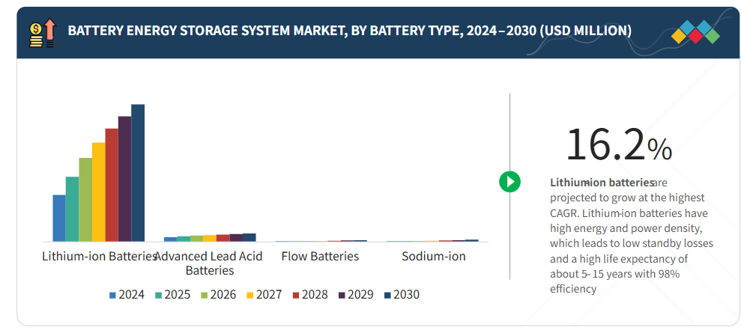This screenshot has height=330, width=741.
Task: Toggle the 2025 legend entry
Action: (x=173, y=295)
